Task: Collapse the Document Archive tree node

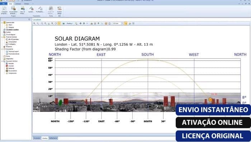Action: click(2, 61)
